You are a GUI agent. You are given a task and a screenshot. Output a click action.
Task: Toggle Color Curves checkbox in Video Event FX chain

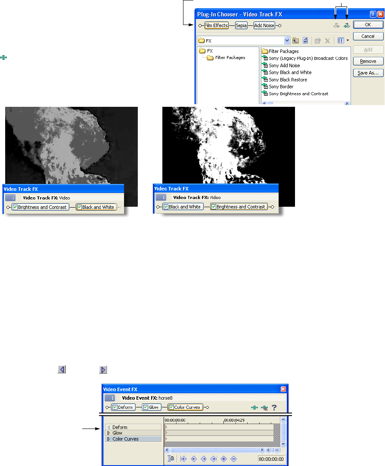pyautogui.click(x=171, y=407)
